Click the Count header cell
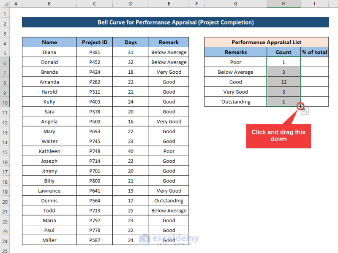This screenshot has width=338, height=253. [x=283, y=52]
